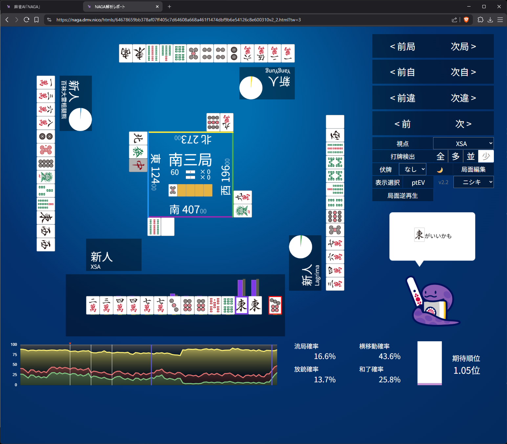Click the 局面逆再生 button

coord(403,196)
